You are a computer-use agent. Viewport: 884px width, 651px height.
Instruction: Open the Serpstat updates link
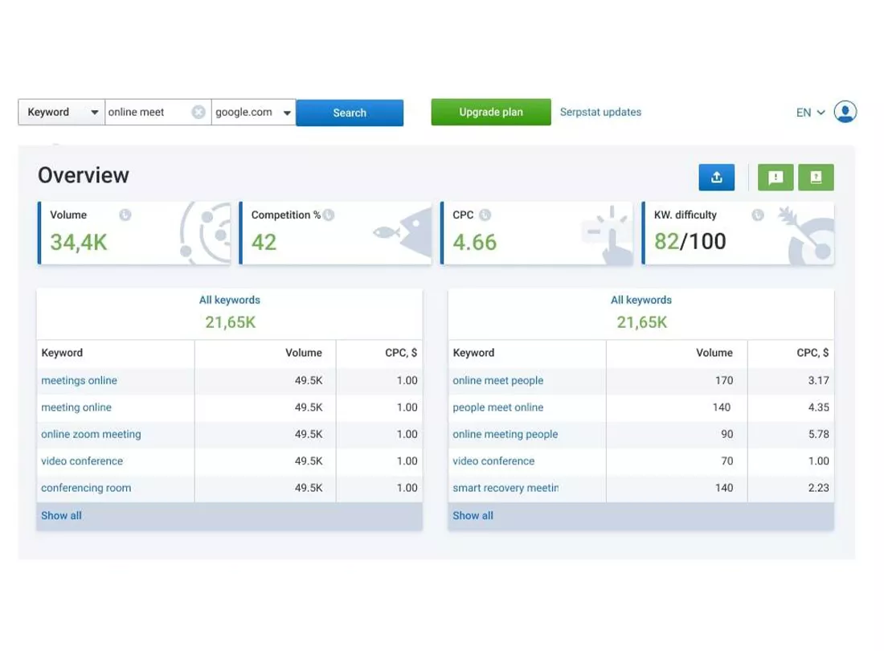coord(600,113)
